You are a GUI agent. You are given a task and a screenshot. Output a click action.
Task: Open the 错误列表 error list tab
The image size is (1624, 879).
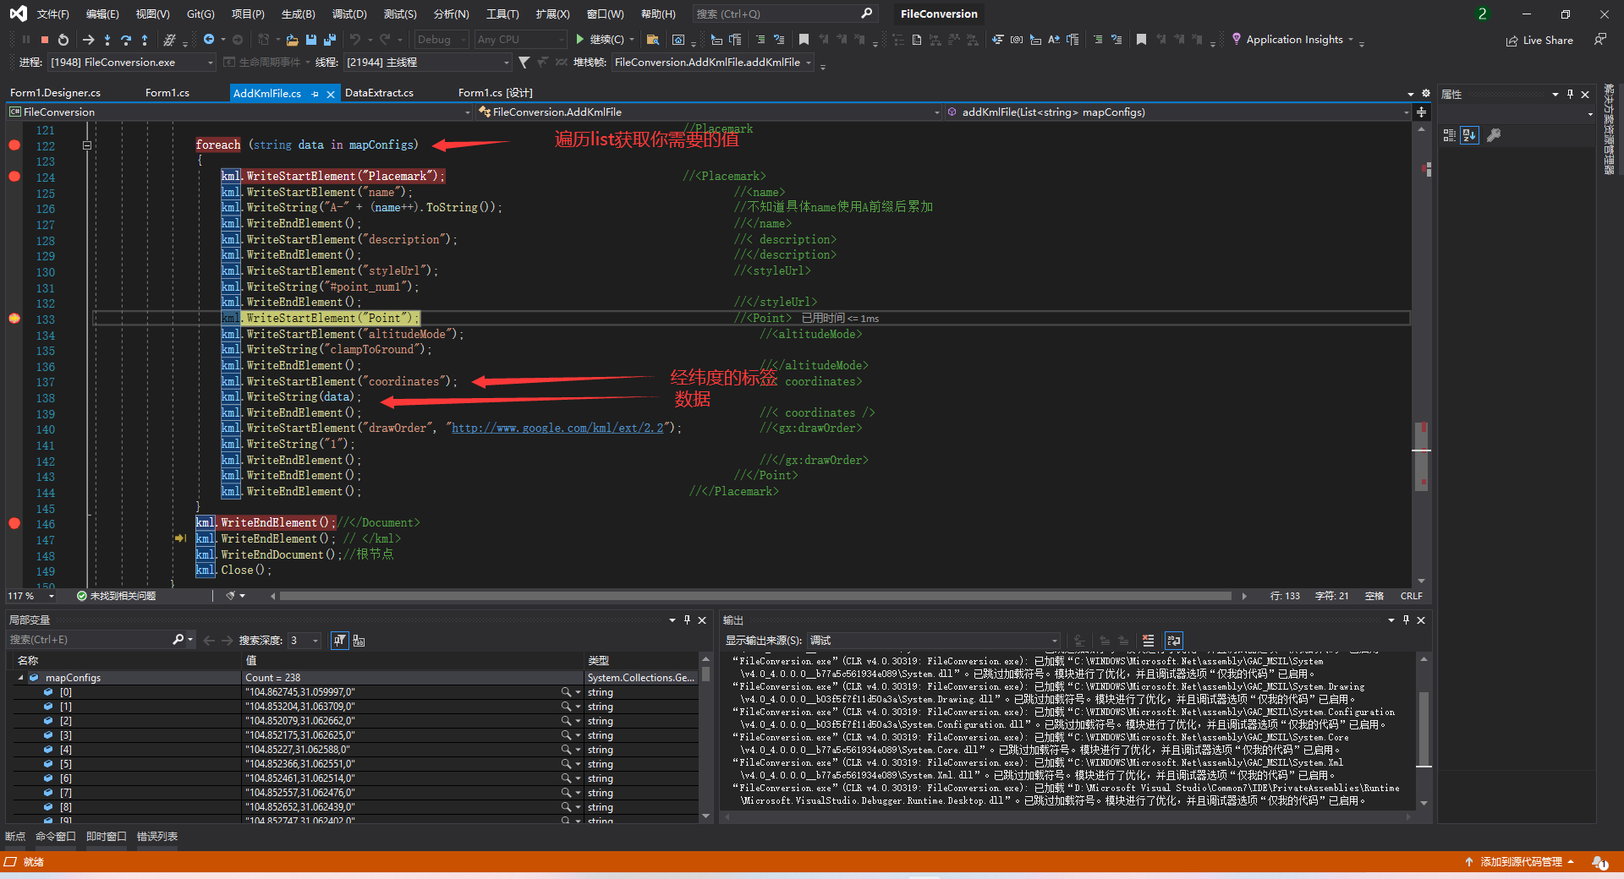point(157,837)
